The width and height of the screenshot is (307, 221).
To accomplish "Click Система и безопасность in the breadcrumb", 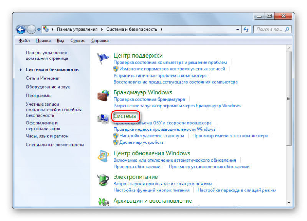I will pos(132,30).
